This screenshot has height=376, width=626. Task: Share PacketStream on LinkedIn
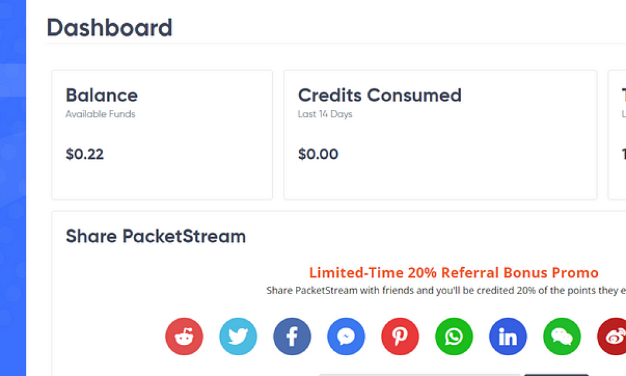tap(507, 336)
